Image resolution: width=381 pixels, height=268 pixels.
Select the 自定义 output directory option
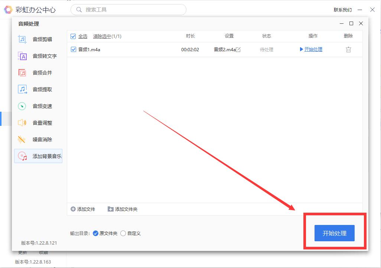[x=123, y=233]
